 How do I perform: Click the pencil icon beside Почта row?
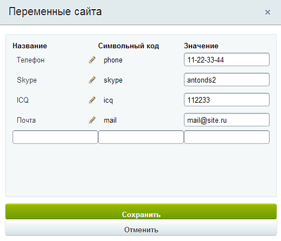pos(92,120)
